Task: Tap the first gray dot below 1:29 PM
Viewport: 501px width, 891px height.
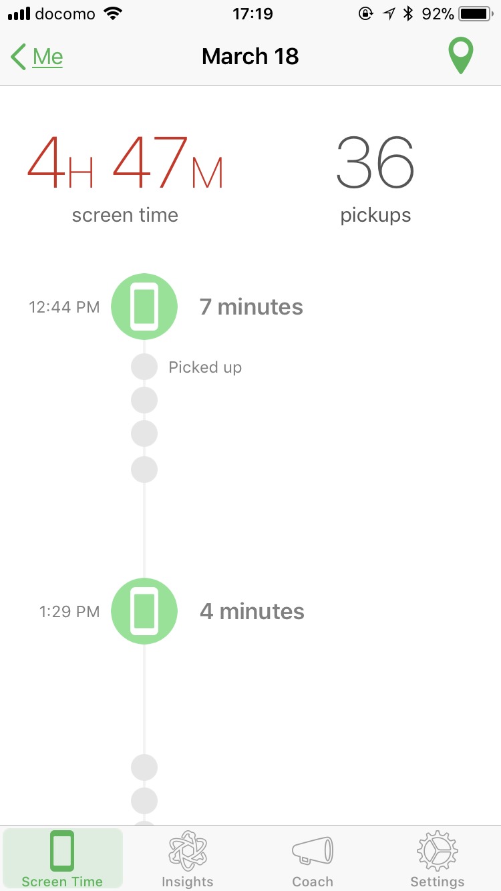Action: [144, 767]
